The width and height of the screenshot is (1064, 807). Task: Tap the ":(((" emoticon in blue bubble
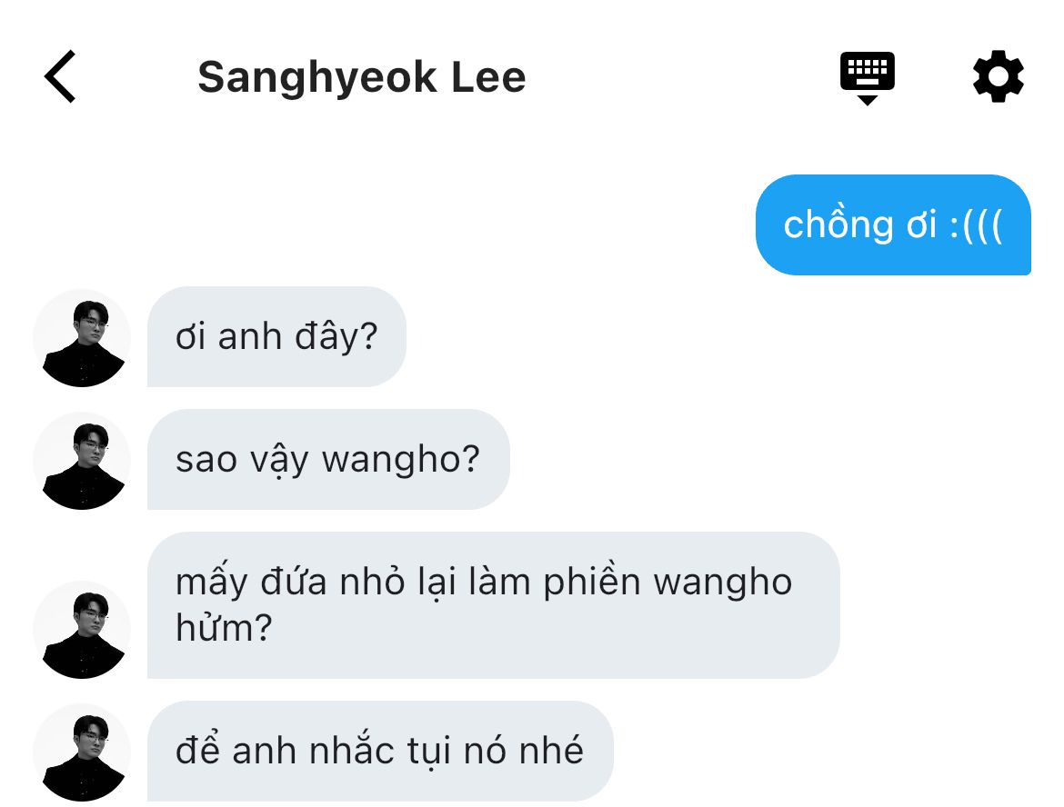point(976,225)
